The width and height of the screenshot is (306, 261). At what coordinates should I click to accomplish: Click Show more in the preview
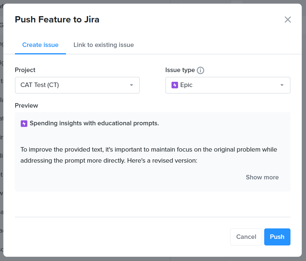(262, 177)
